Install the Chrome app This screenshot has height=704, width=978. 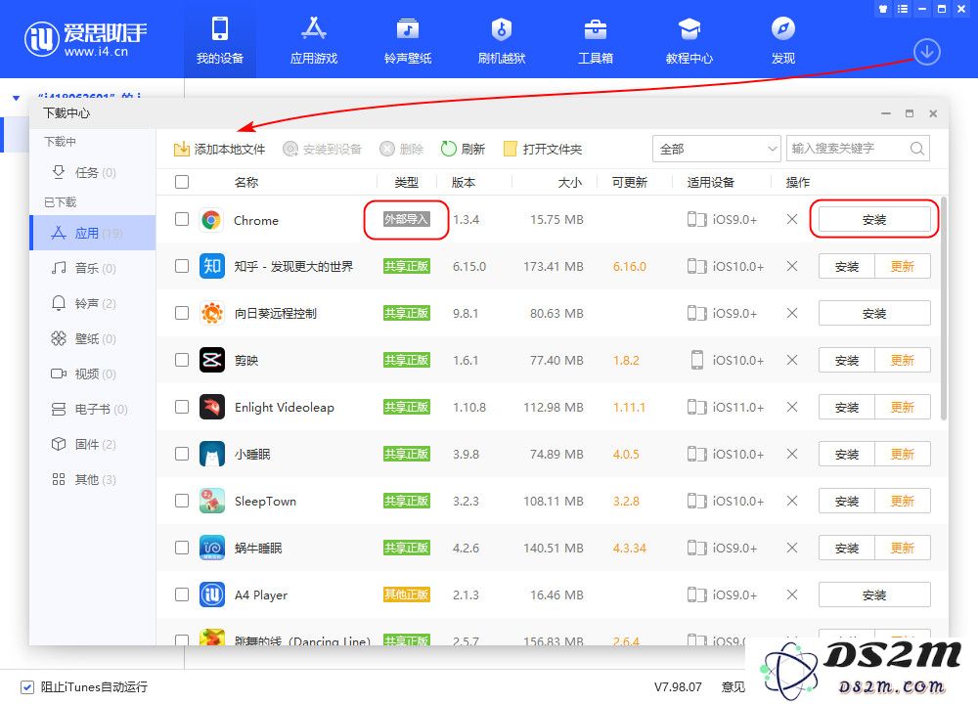tap(873, 219)
